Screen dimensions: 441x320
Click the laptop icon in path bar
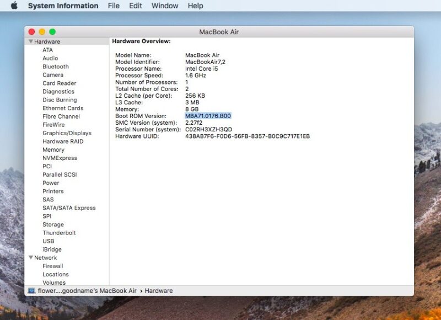point(31,291)
